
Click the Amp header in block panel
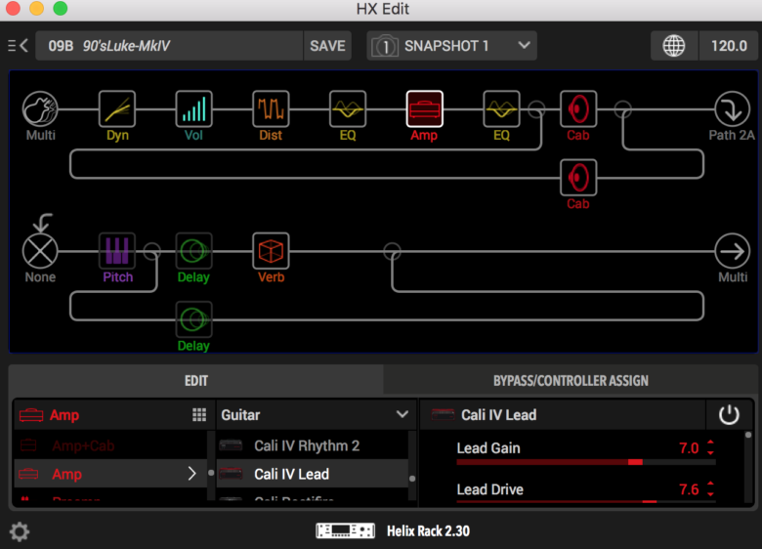click(64, 415)
